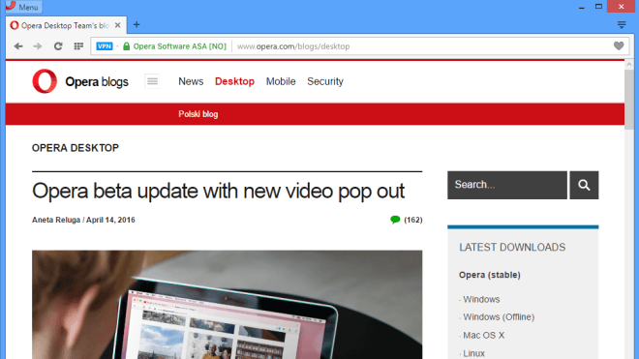Go forward to next page
639x359 pixels.
pyautogui.click(x=38, y=46)
